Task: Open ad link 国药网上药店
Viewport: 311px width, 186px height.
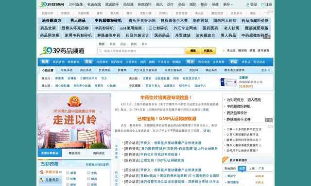Action: click(225, 20)
